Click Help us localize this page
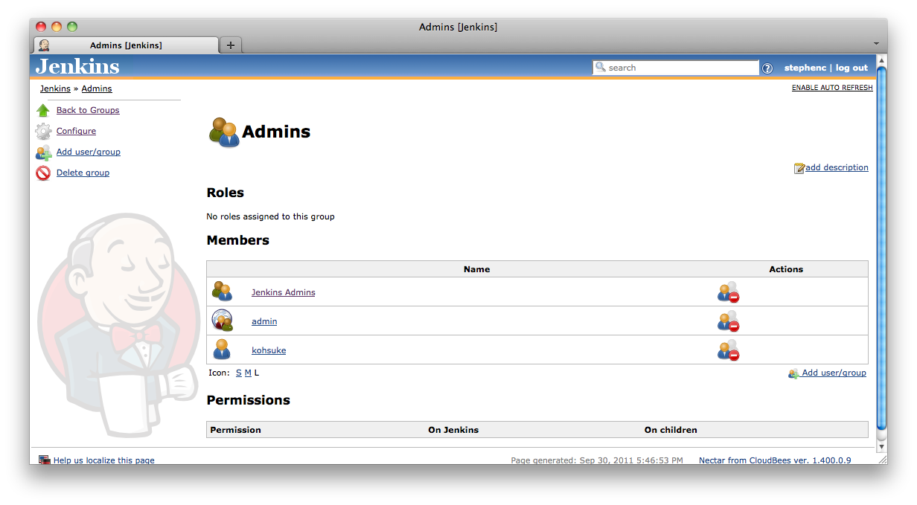This screenshot has width=917, height=505. 104,460
